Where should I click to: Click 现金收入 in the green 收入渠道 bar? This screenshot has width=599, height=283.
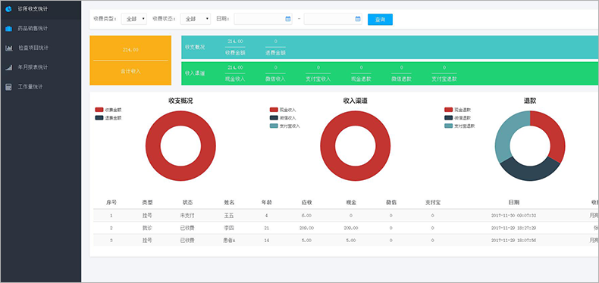[235, 79]
